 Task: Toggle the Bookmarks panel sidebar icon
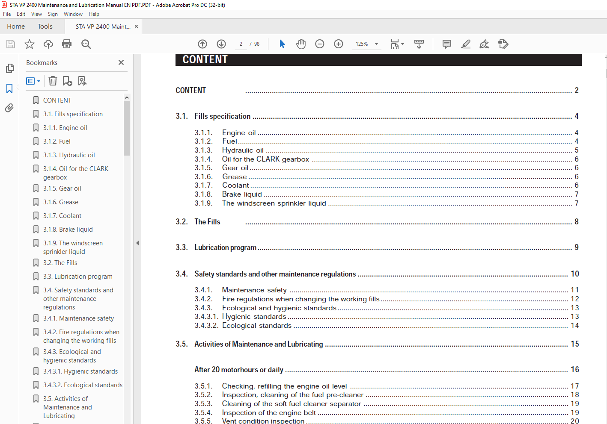pos(9,88)
